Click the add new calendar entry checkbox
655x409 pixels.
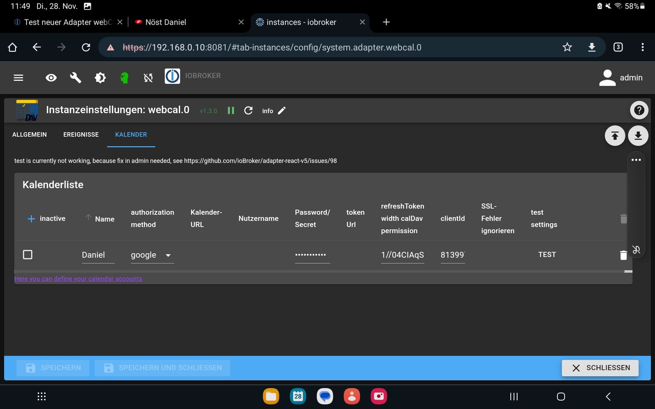[x=32, y=218]
